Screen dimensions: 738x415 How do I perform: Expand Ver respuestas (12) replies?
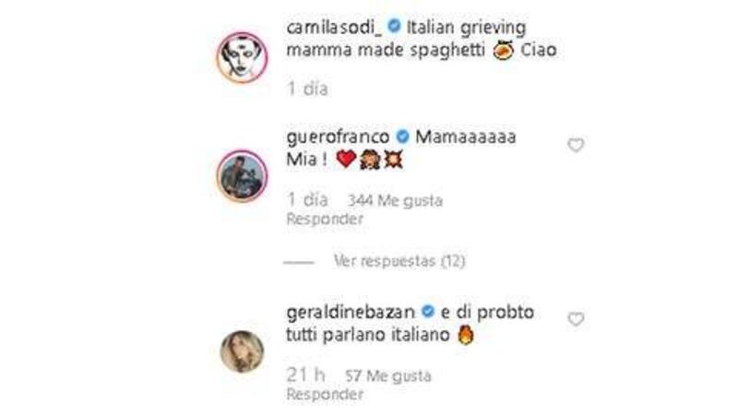coord(399,261)
